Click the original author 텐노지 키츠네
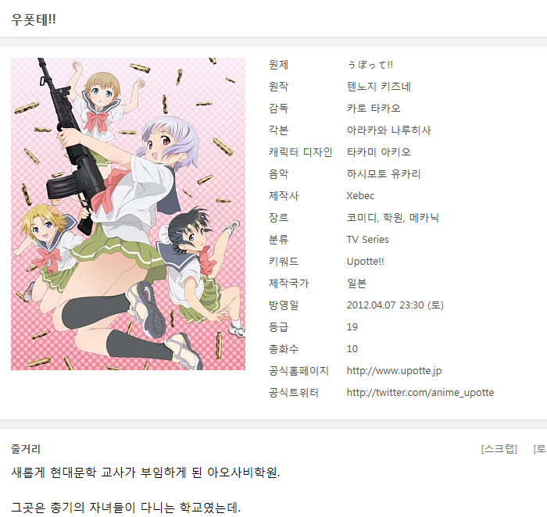 pyautogui.click(x=378, y=87)
